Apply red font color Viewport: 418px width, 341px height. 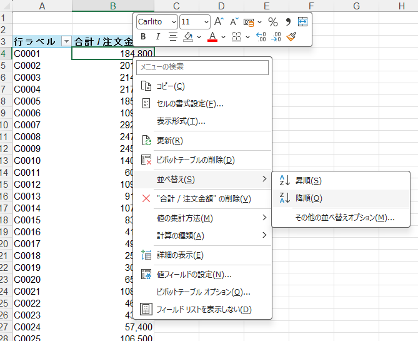pyautogui.click(x=212, y=37)
